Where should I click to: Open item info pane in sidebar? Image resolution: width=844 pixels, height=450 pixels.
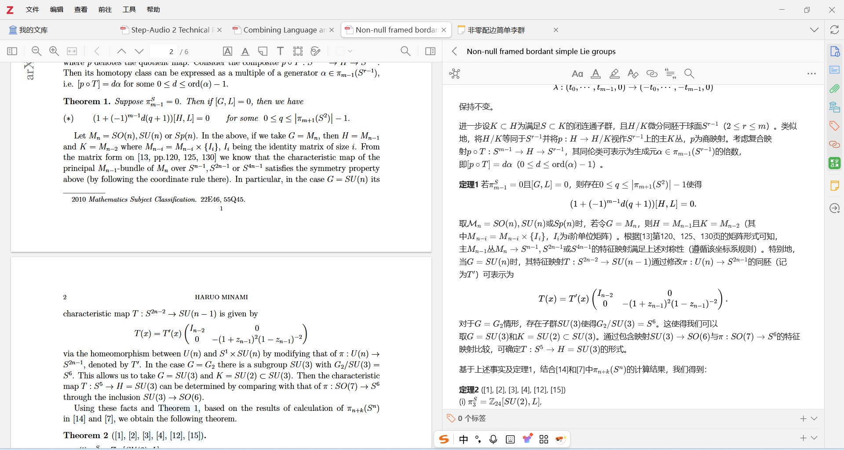834,51
